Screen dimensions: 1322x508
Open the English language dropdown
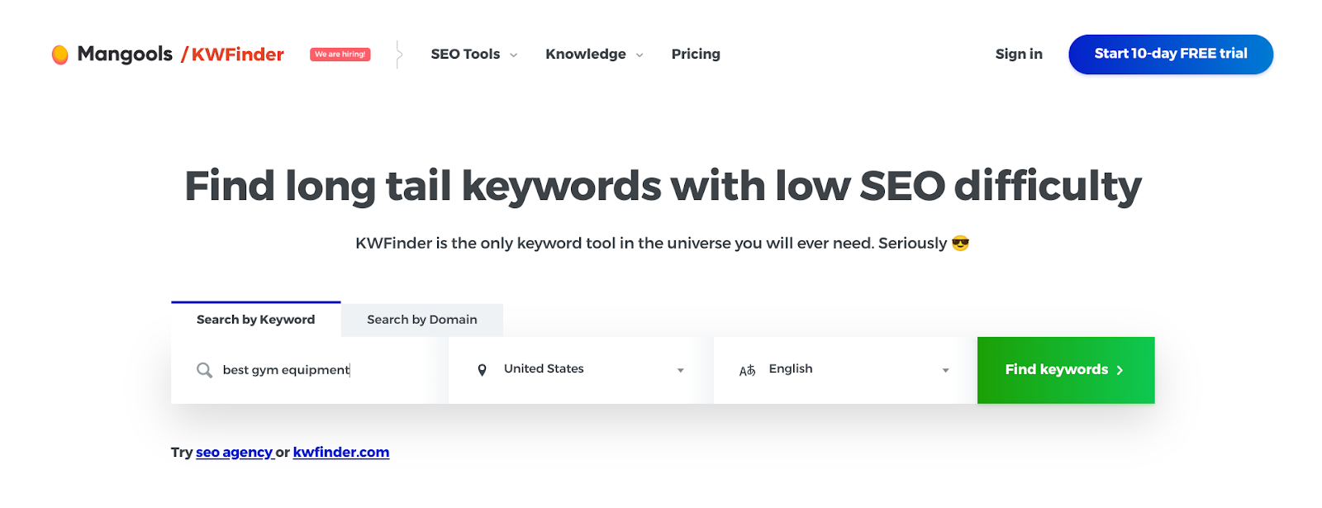[844, 370]
